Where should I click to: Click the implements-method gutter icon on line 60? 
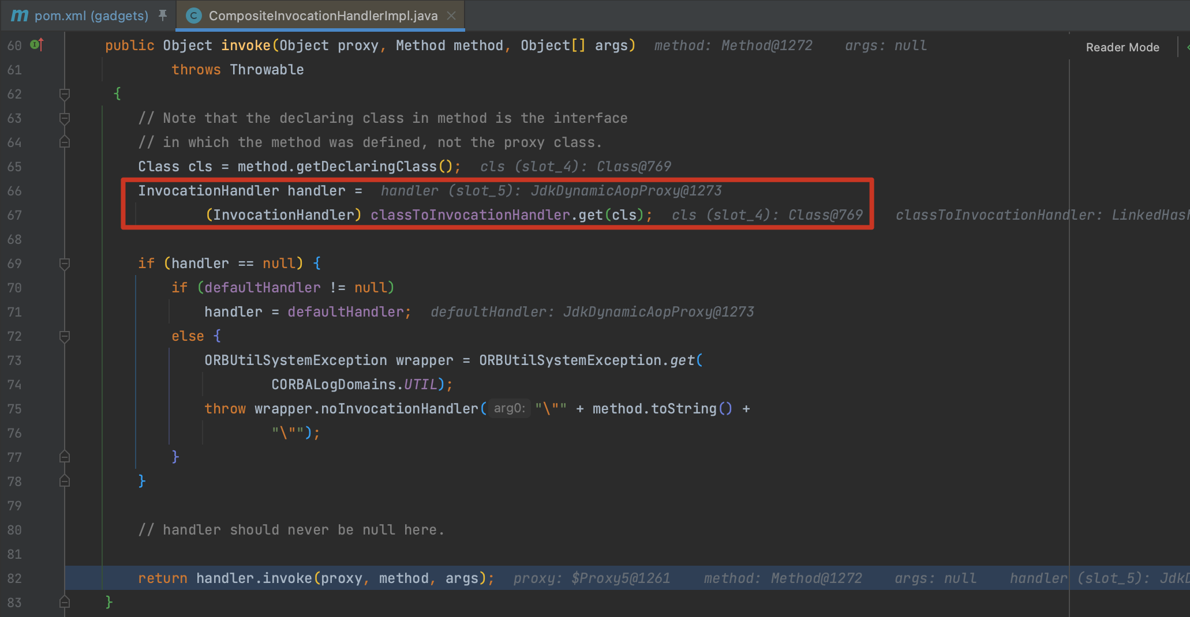pos(37,44)
